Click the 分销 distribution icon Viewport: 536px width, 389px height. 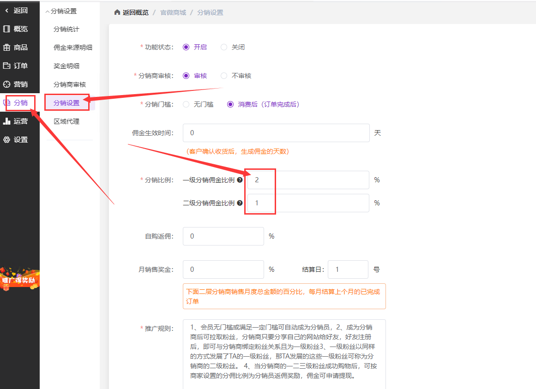[x=6, y=102]
